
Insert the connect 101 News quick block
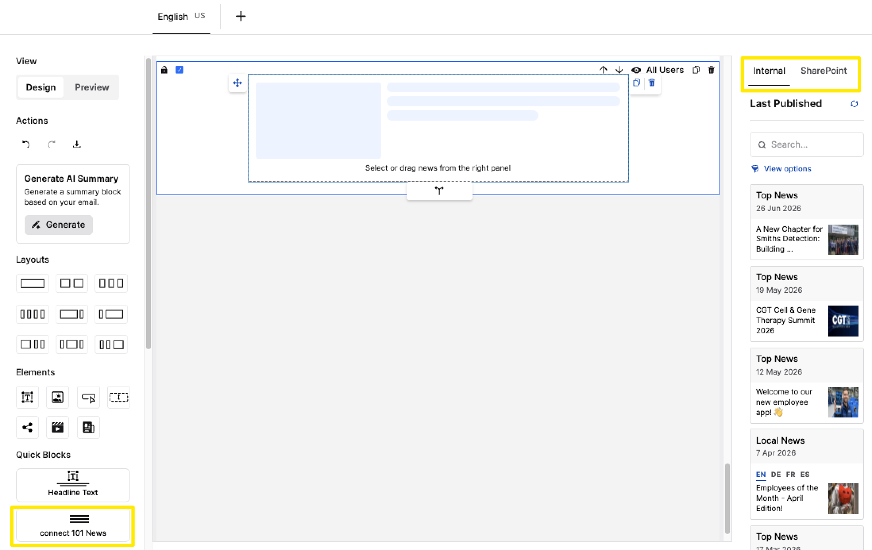click(x=73, y=525)
